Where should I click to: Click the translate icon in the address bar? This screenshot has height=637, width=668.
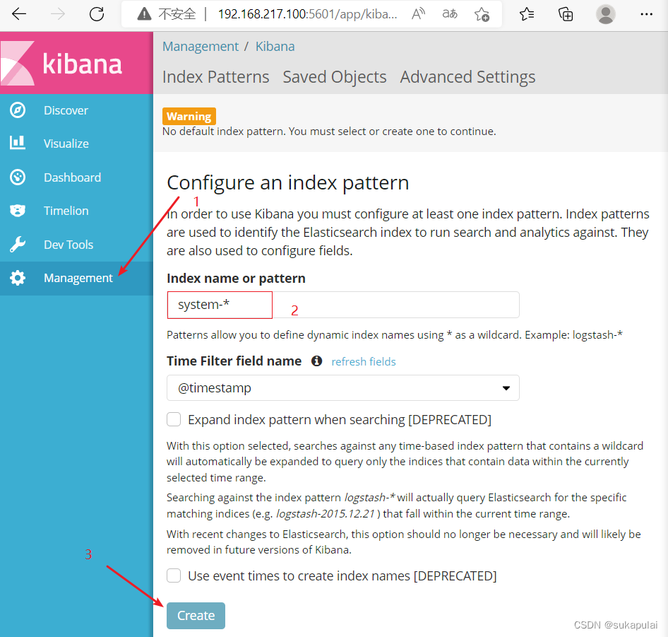[x=449, y=14]
